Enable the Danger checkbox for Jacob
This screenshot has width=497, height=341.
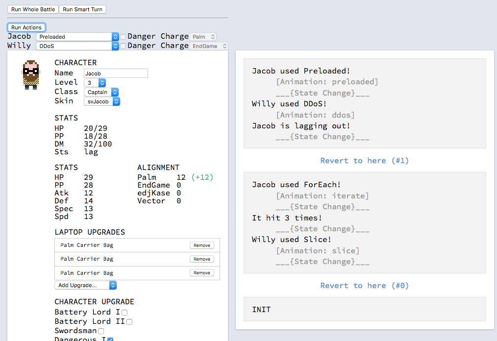pos(123,37)
